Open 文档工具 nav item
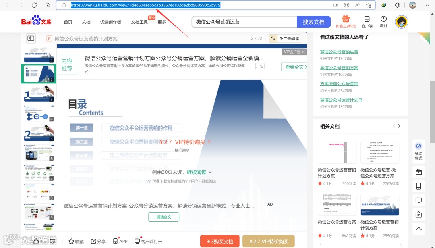 (139, 22)
